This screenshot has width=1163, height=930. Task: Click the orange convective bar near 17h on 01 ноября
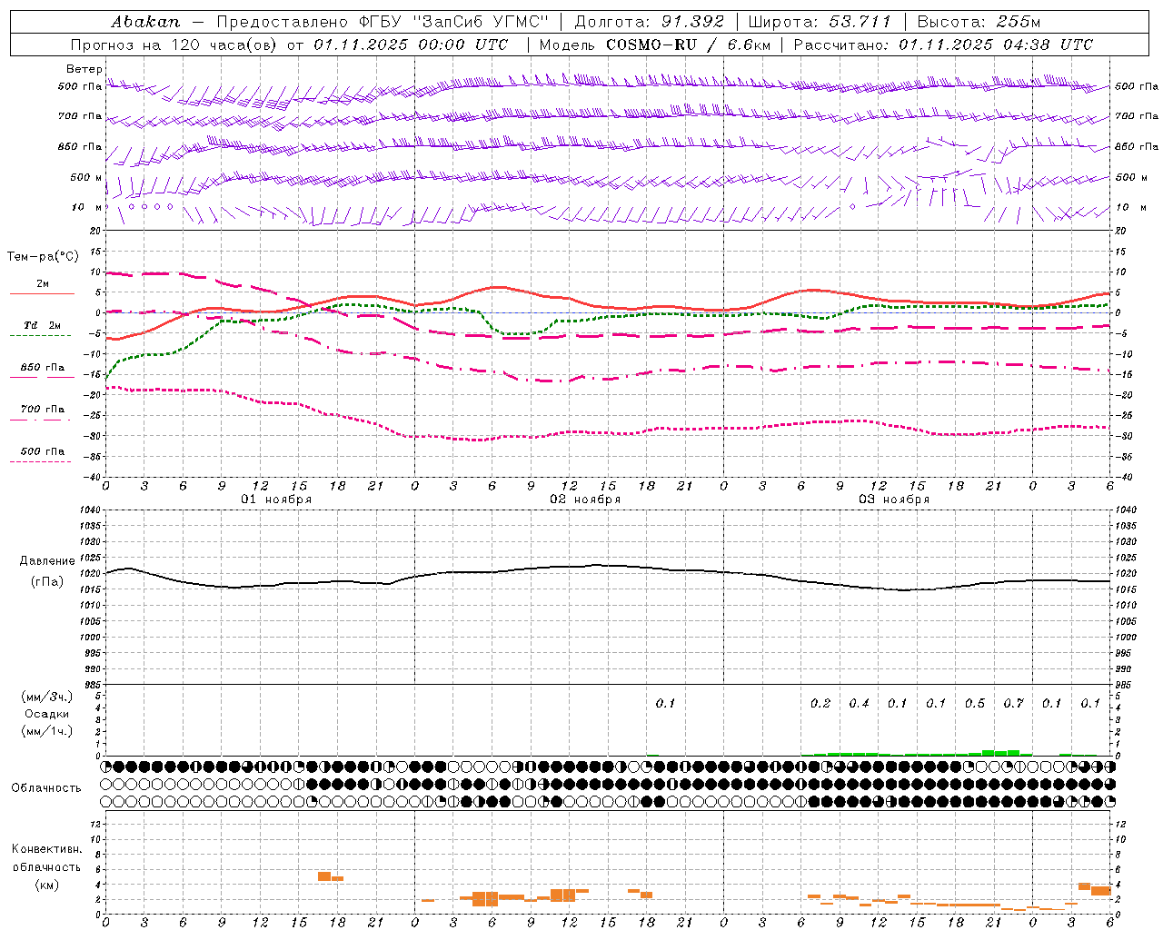[324, 876]
